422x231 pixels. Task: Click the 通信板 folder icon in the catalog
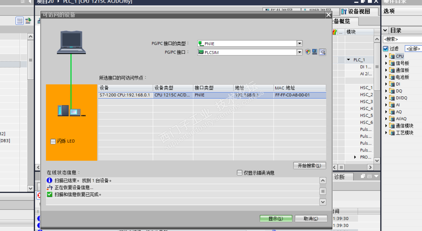point(392,70)
